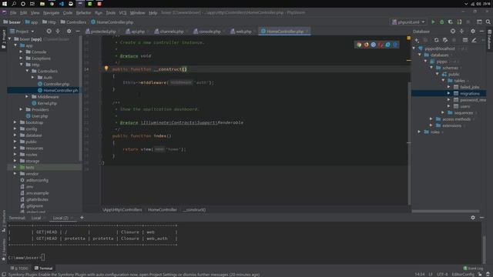
Task: Expand the Providers folder
Action: pyautogui.click(x=21, y=109)
